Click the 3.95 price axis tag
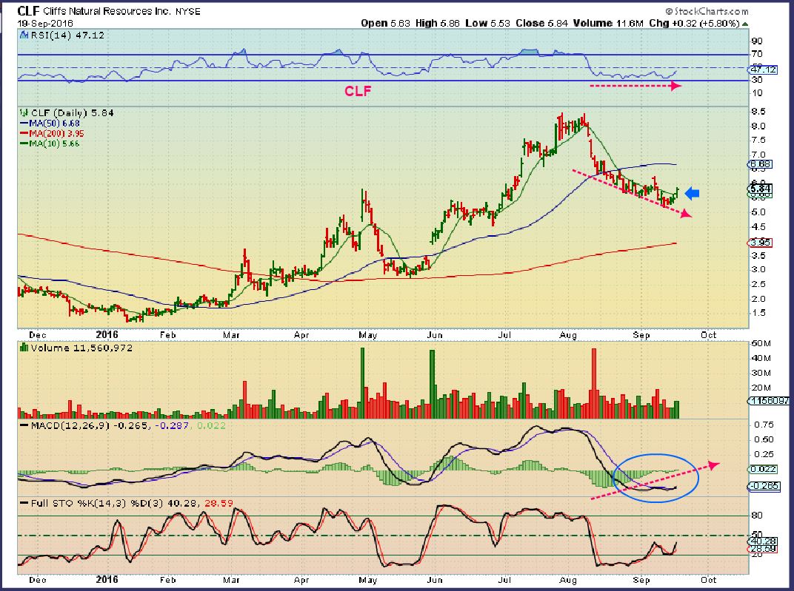 pyautogui.click(x=761, y=243)
